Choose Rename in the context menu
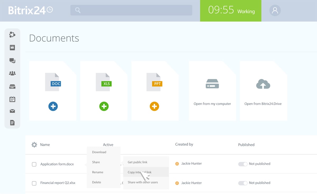Screen dimensions: 317x194 97,172
